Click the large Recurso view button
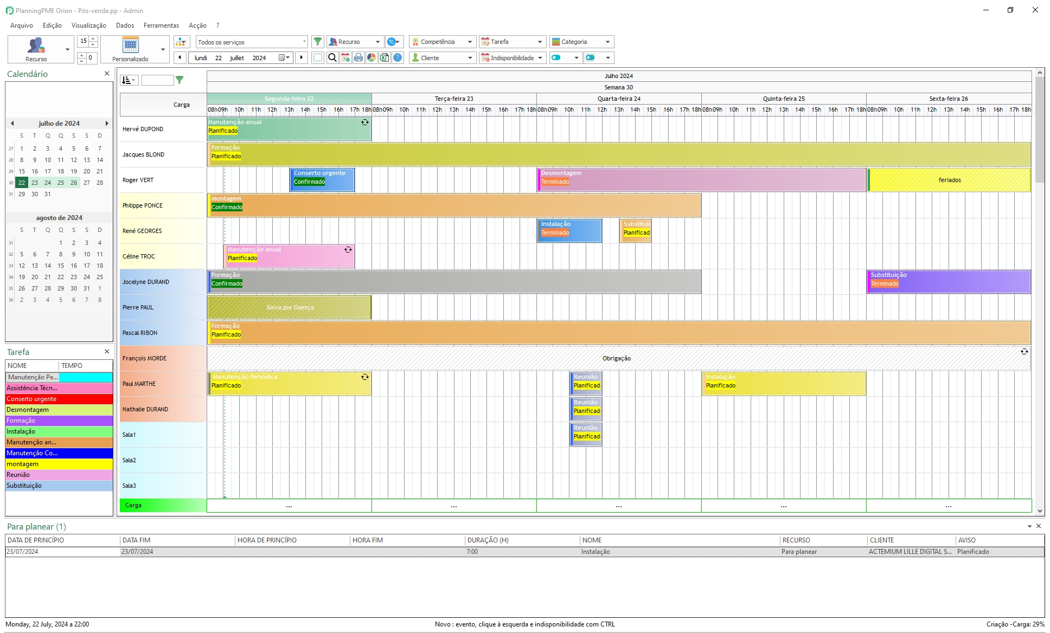Image resolution: width=1050 pixels, height=633 pixels. tap(36, 49)
